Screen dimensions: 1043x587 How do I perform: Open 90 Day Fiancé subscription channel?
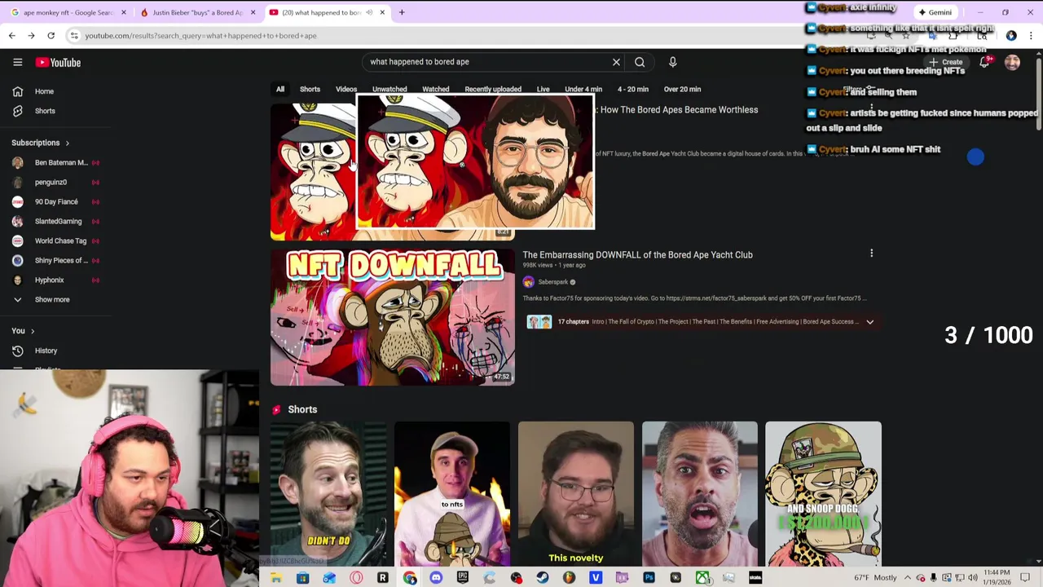pos(55,201)
